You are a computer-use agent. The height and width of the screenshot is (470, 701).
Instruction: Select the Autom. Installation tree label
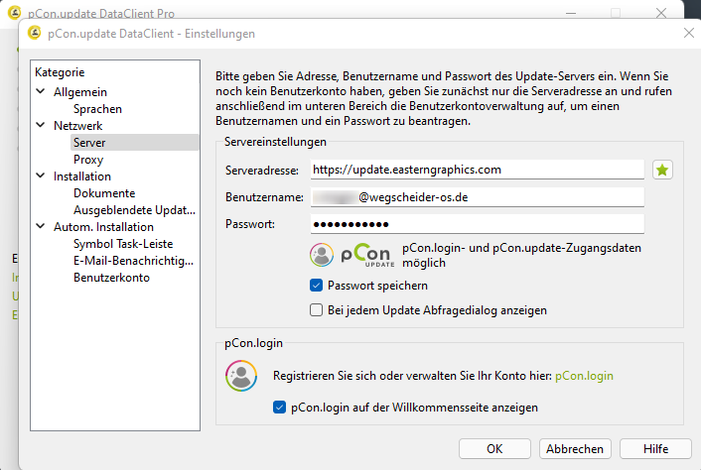103,227
